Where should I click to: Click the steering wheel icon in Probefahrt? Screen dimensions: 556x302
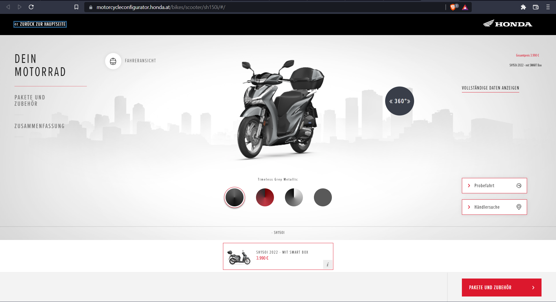[x=519, y=185]
